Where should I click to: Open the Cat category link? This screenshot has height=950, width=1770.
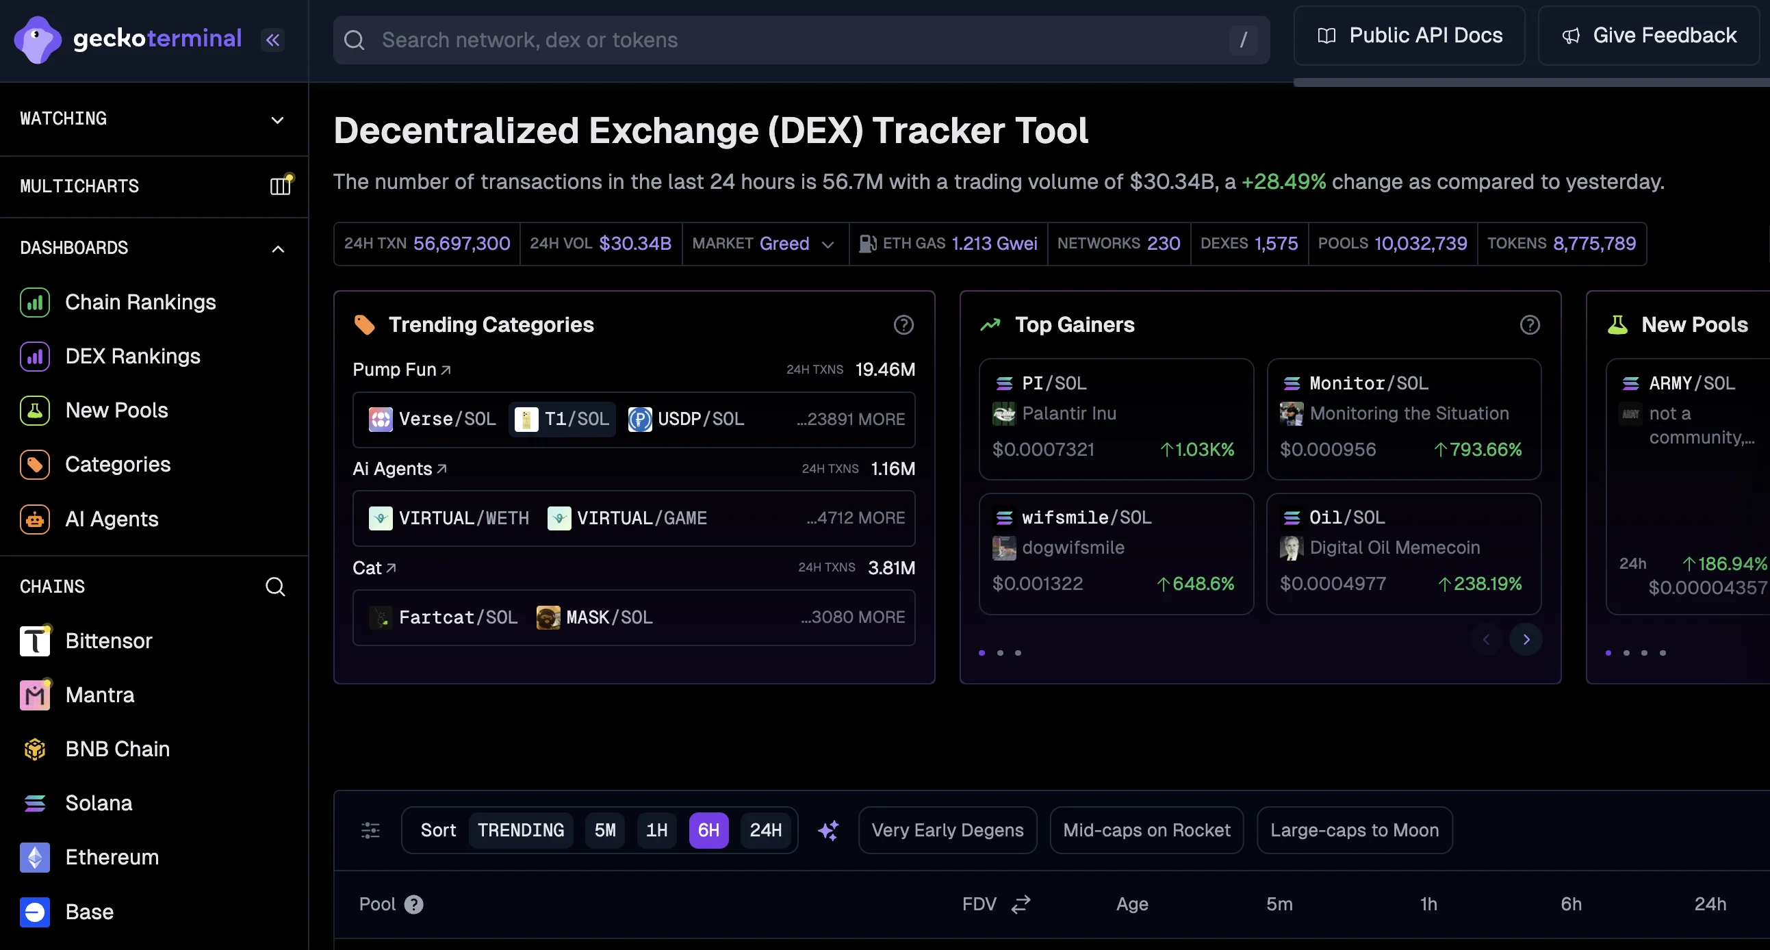click(x=374, y=568)
